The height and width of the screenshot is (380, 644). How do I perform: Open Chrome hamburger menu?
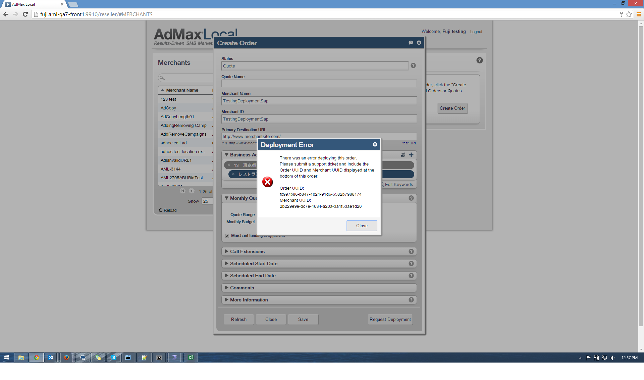pyautogui.click(x=638, y=14)
